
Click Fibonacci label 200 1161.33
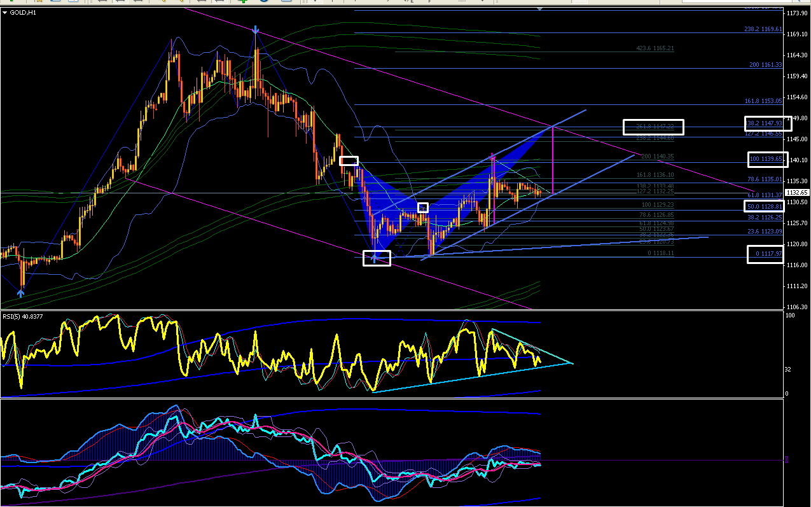click(x=765, y=65)
